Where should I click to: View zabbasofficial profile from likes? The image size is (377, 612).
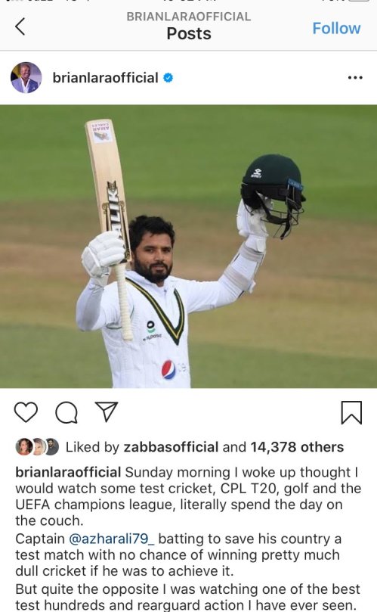171,447
